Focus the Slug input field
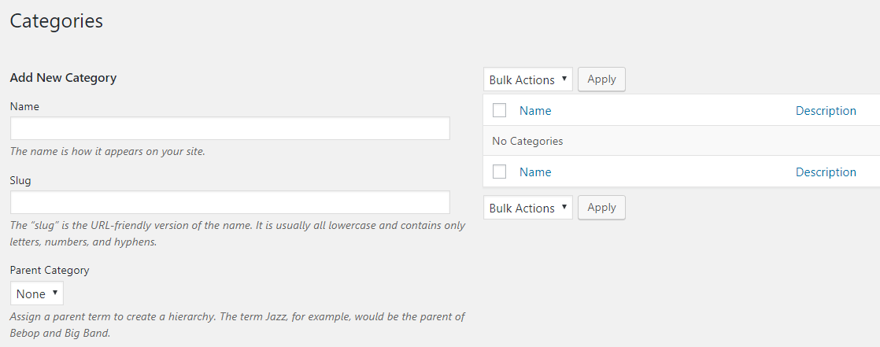The height and width of the screenshot is (347, 880). 230,202
